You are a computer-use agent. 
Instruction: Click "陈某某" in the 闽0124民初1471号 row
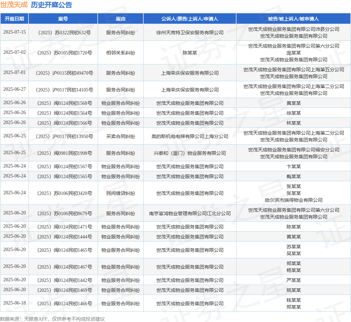[294, 227]
